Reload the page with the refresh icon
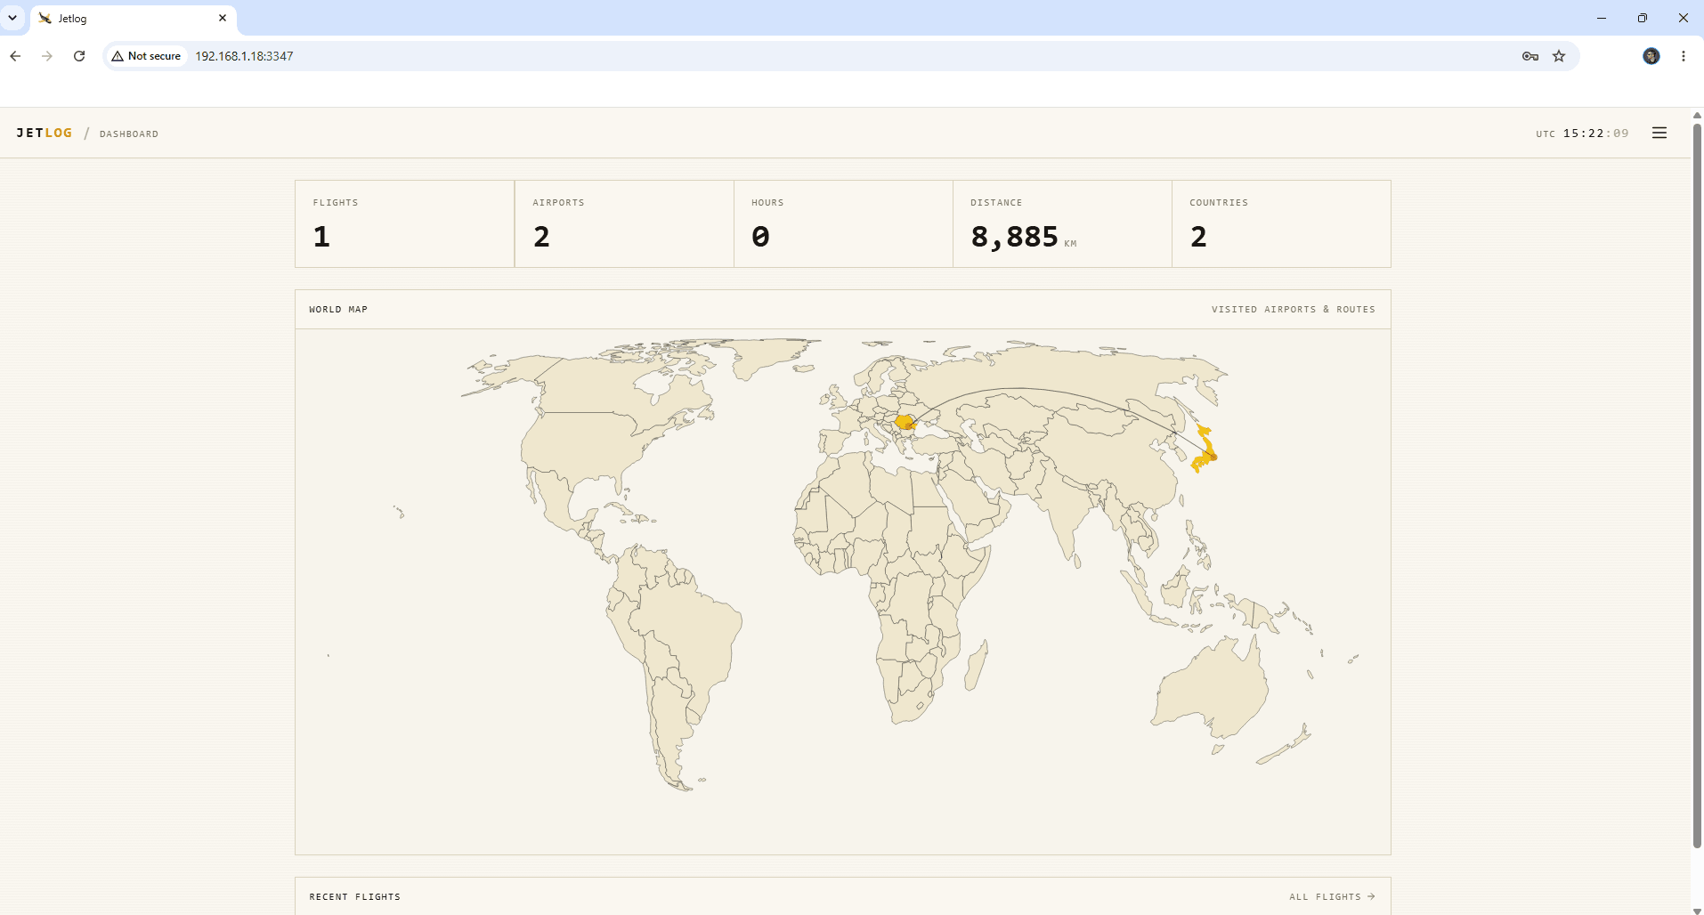The image size is (1704, 915). click(79, 56)
